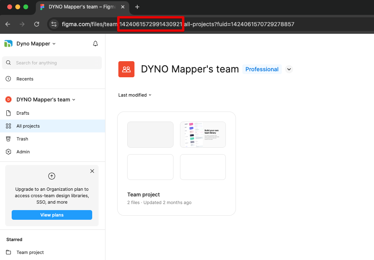Click the upgrade arrow circle icon
The image size is (374, 260).
[52, 176]
